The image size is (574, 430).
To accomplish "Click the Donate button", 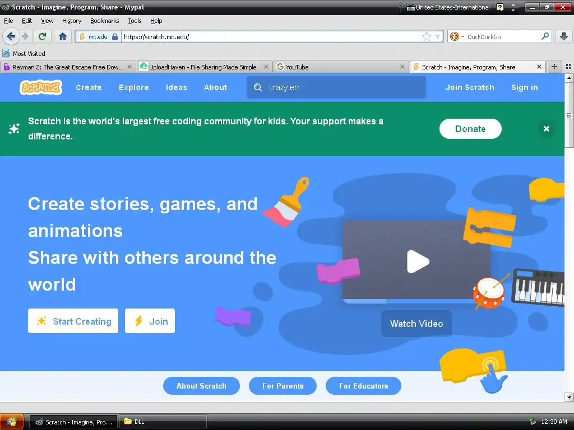I will [x=470, y=129].
